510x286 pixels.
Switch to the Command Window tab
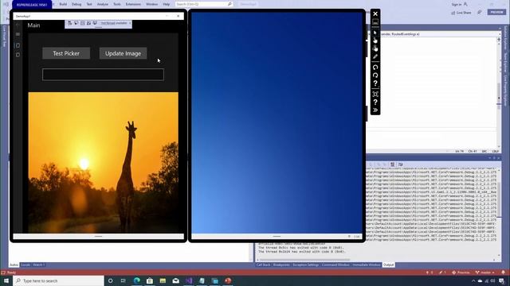click(335, 265)
